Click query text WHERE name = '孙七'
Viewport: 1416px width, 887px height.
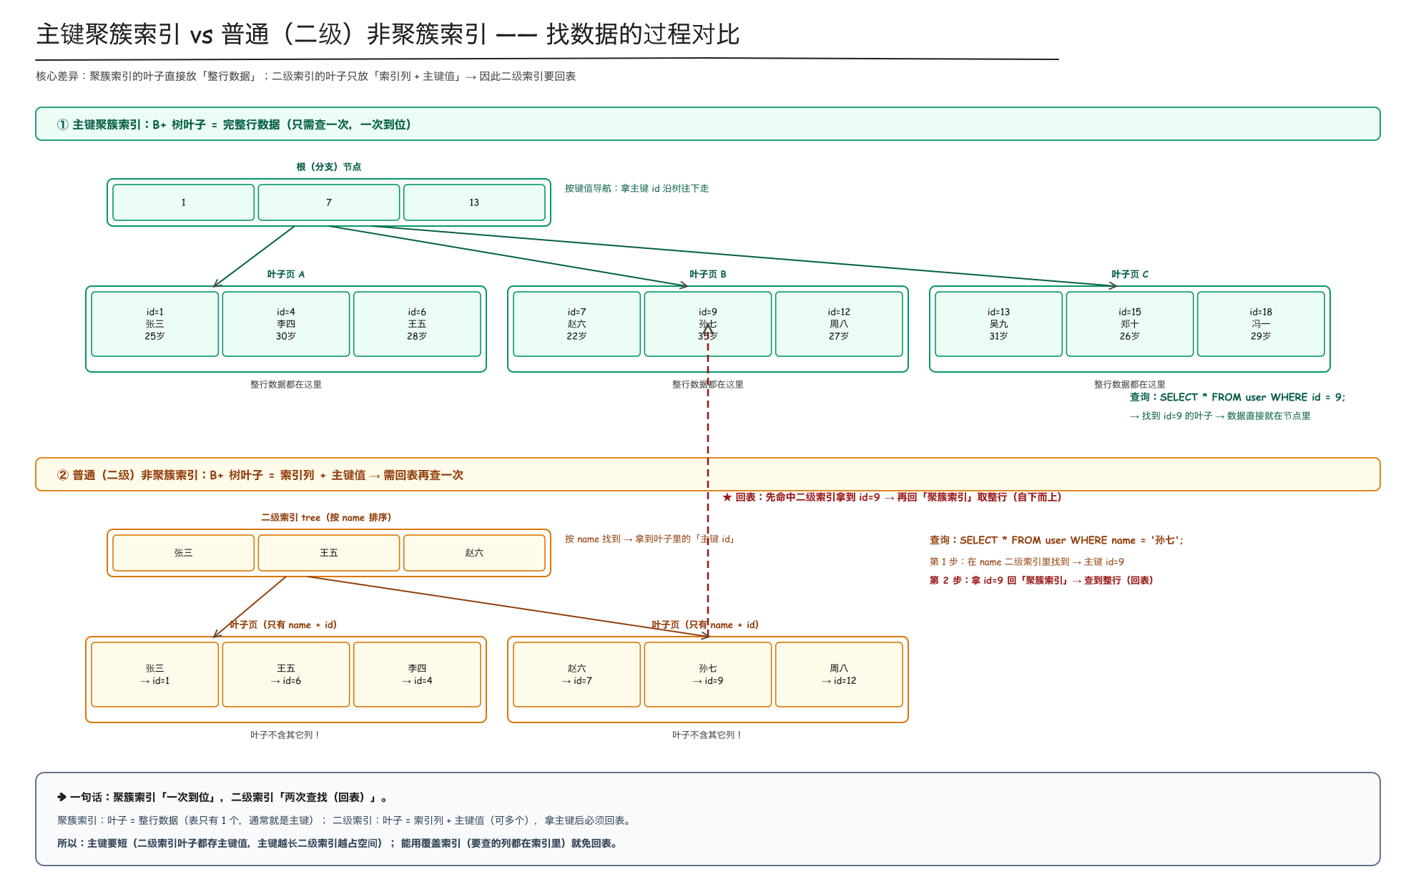(1056, 540)
